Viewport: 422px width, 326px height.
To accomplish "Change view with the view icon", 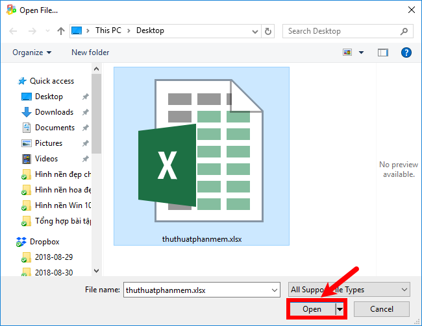I will point(347,52).
